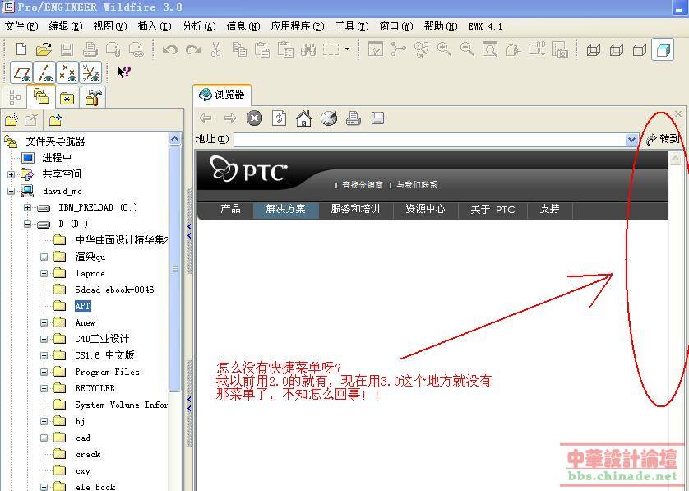Select the Hidden Line display icon
This screenshot has height=491, width=689.
click(617, 49)
